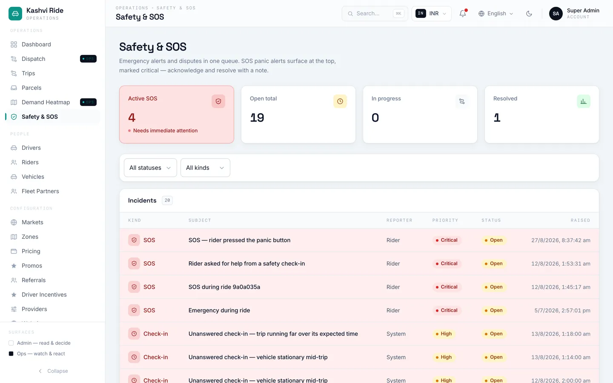Screen dimensions: 613x383
Task: Click the SOS shield icon in panic button row
Action: click(x=134, y=240)
